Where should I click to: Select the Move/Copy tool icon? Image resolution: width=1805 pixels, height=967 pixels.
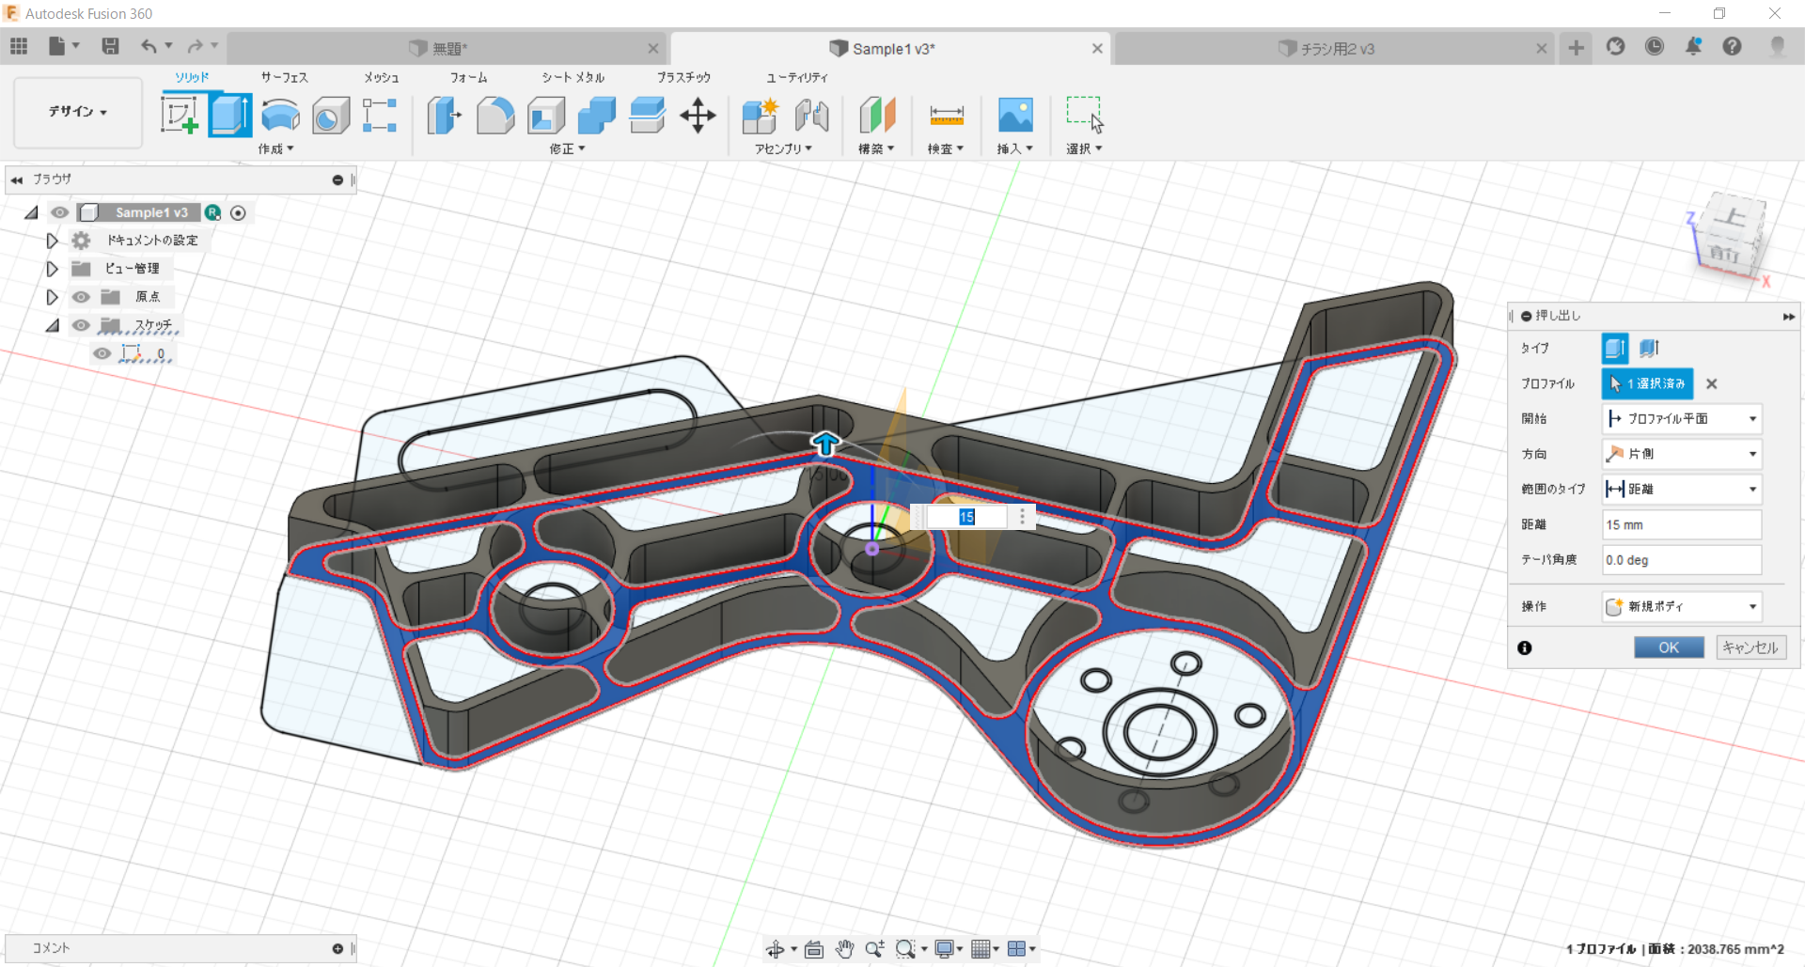tap(698, 116)
